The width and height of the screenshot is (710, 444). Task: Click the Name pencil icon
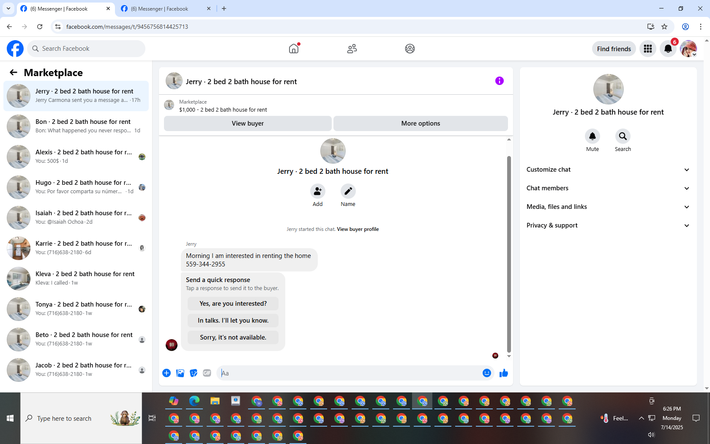tap(348, 191)
